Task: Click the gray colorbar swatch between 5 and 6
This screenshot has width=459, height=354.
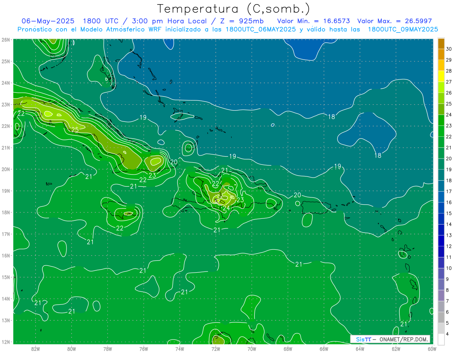Action: [441, 317]
